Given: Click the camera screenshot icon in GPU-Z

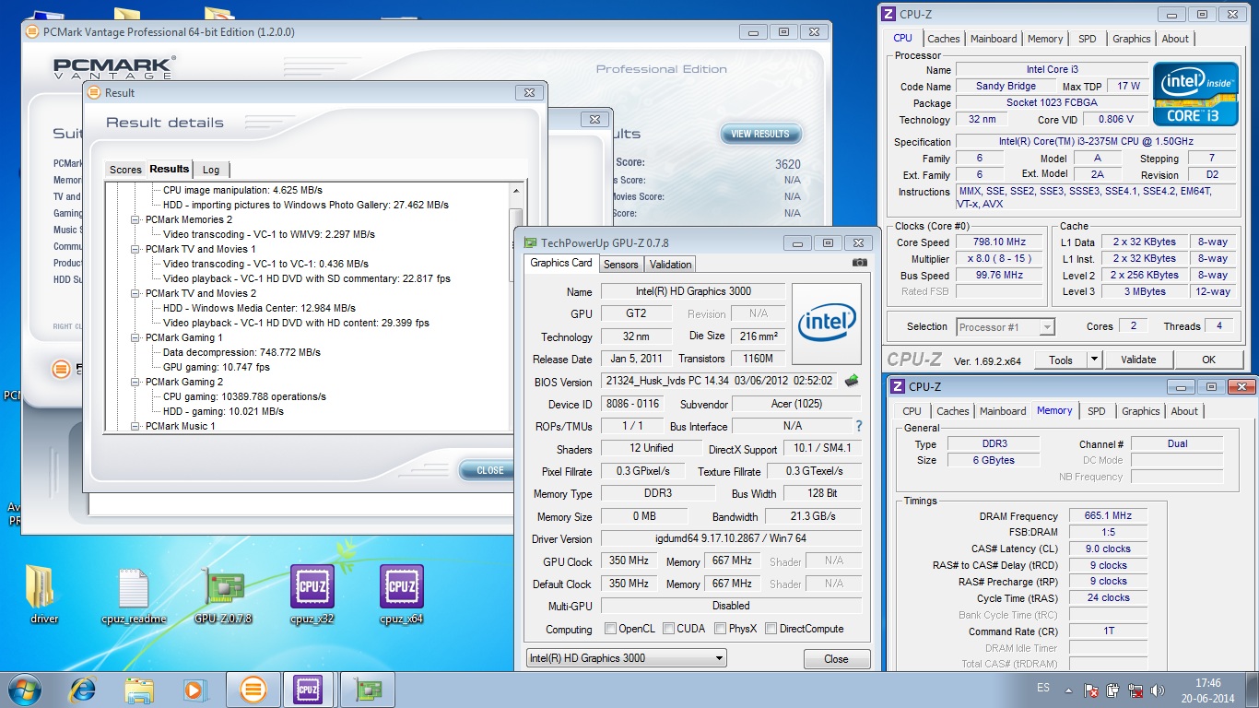Looking at the screenshot, I should [860, 263].
